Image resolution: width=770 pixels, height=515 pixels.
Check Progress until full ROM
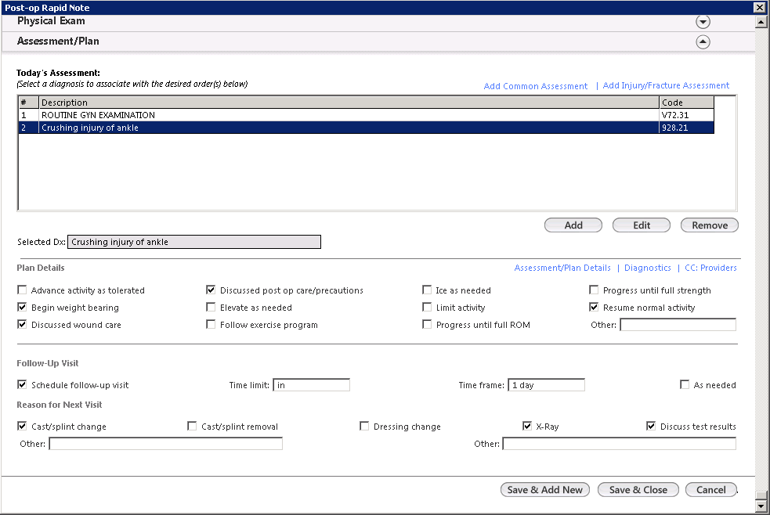(x=427, y=324)
